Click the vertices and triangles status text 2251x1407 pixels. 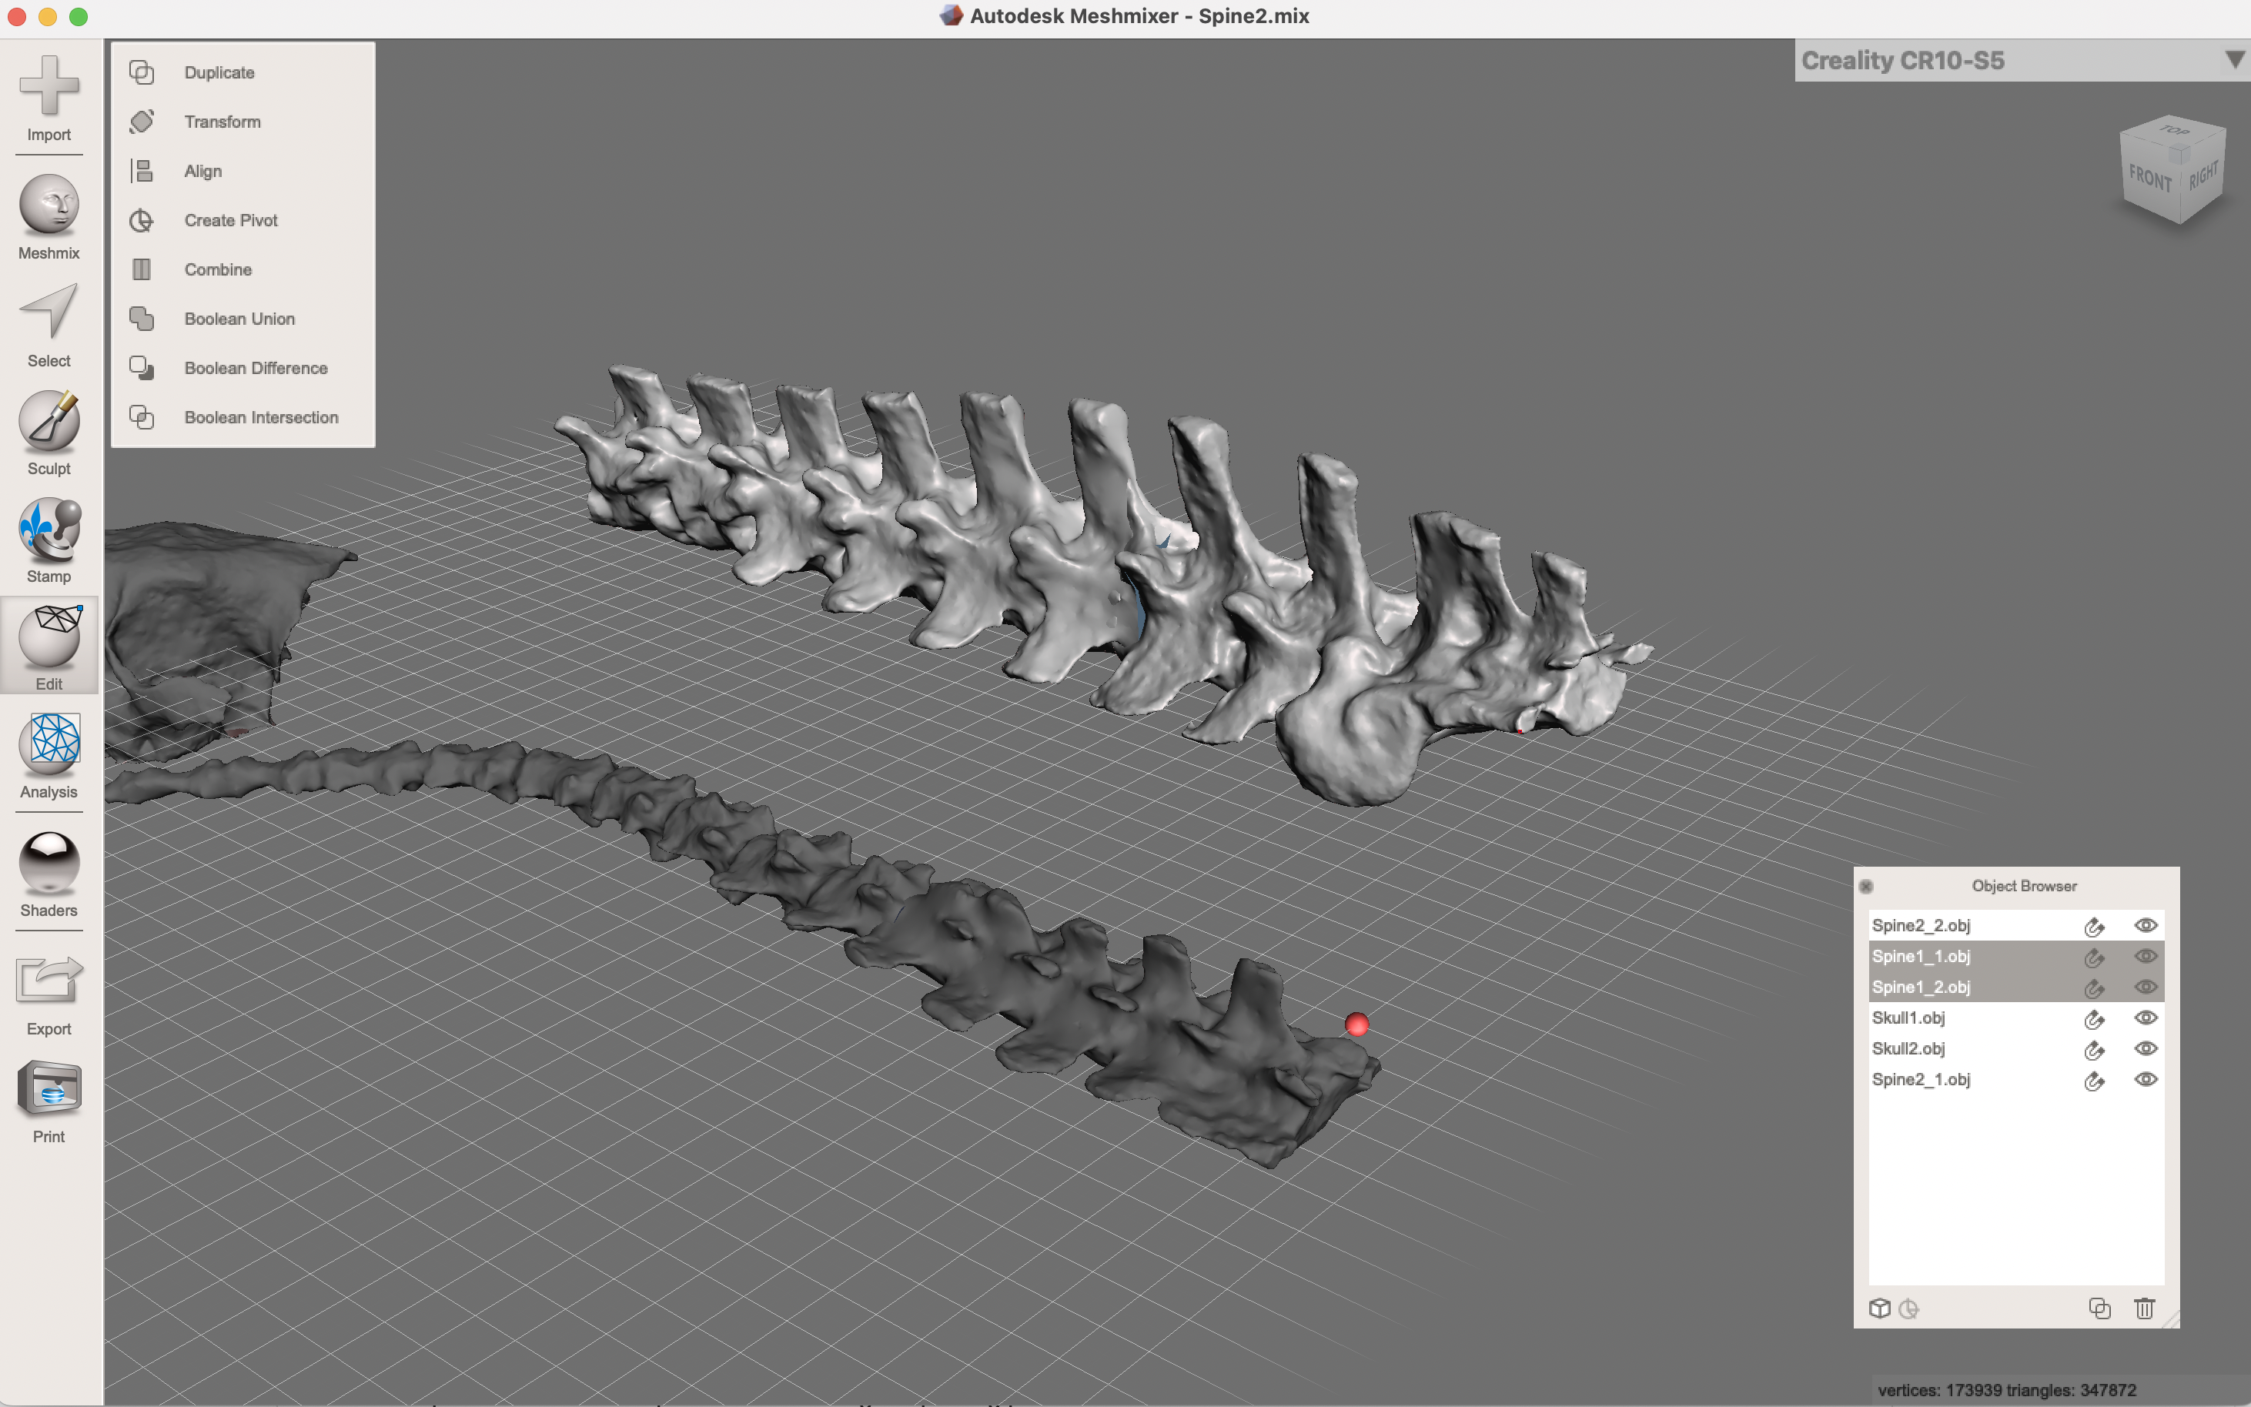2006,1390
